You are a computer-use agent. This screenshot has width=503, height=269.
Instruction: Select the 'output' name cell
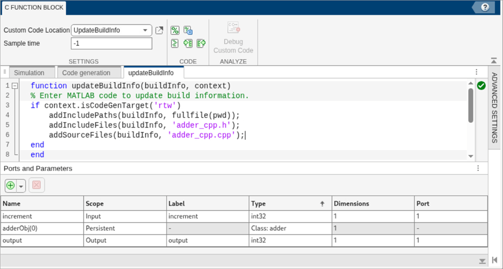(42, 240)
